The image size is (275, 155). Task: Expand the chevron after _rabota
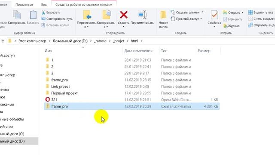pos(110,41)
